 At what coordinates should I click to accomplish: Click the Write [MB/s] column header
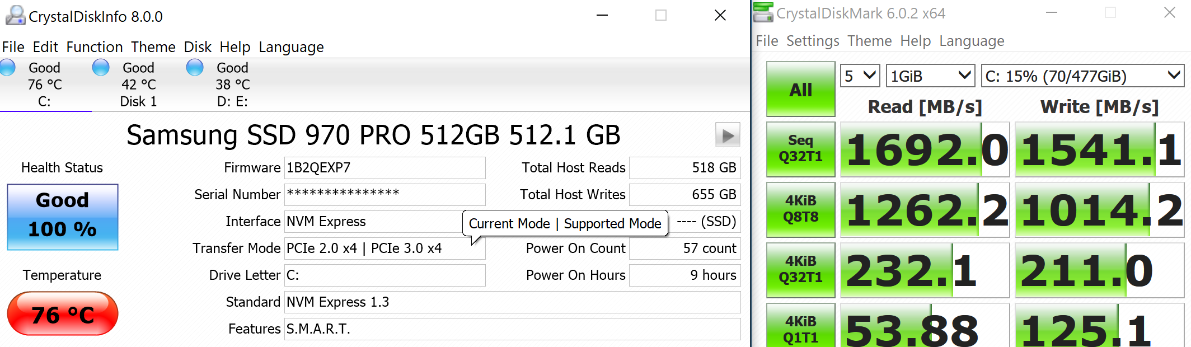1099,106
